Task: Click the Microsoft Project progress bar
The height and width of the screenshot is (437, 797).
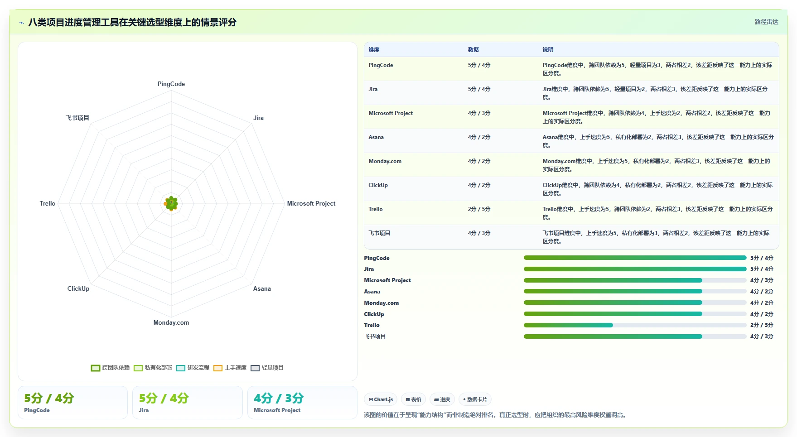Action: [635, 280]
